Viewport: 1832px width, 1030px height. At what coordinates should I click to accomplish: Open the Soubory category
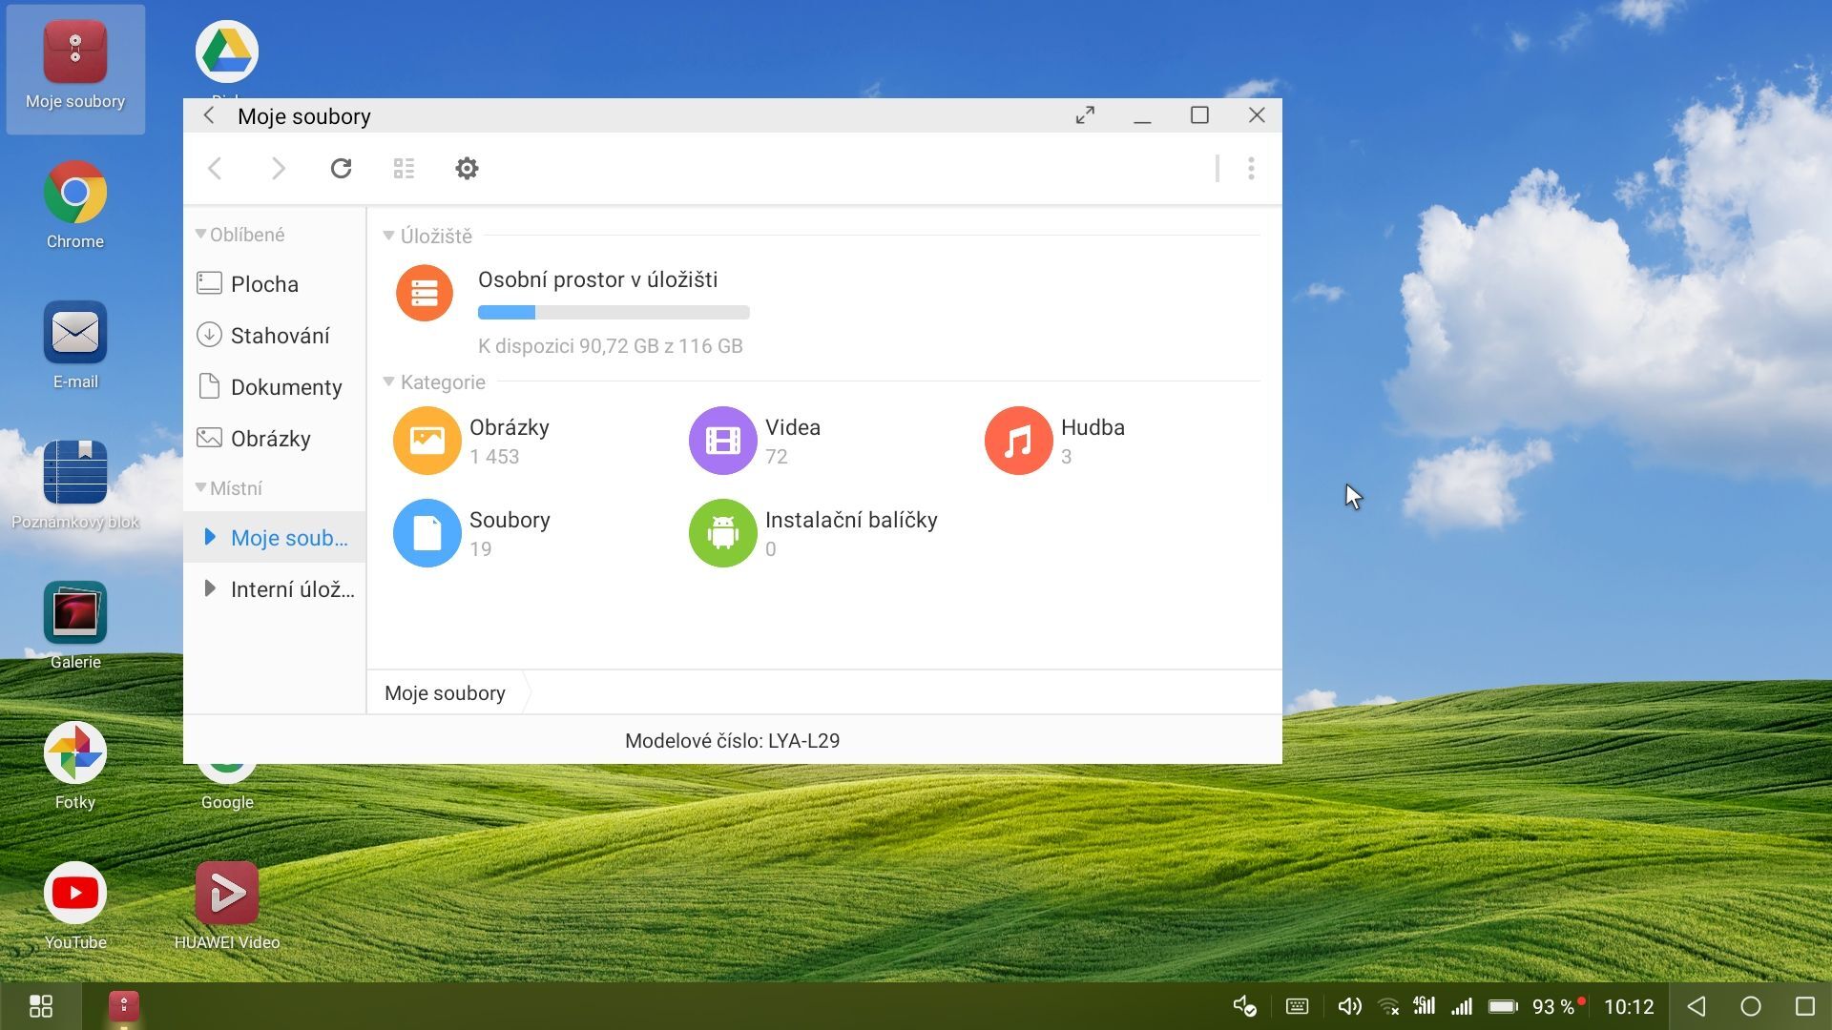(427, 533)
